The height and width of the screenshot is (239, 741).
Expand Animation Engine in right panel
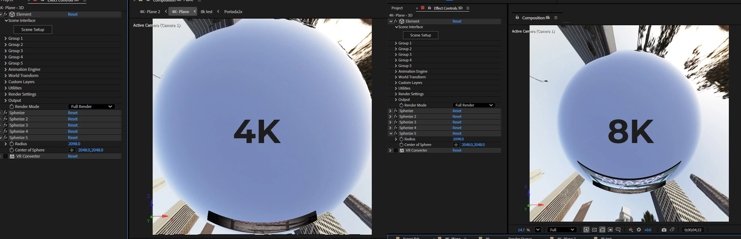(x=396, y=72)
